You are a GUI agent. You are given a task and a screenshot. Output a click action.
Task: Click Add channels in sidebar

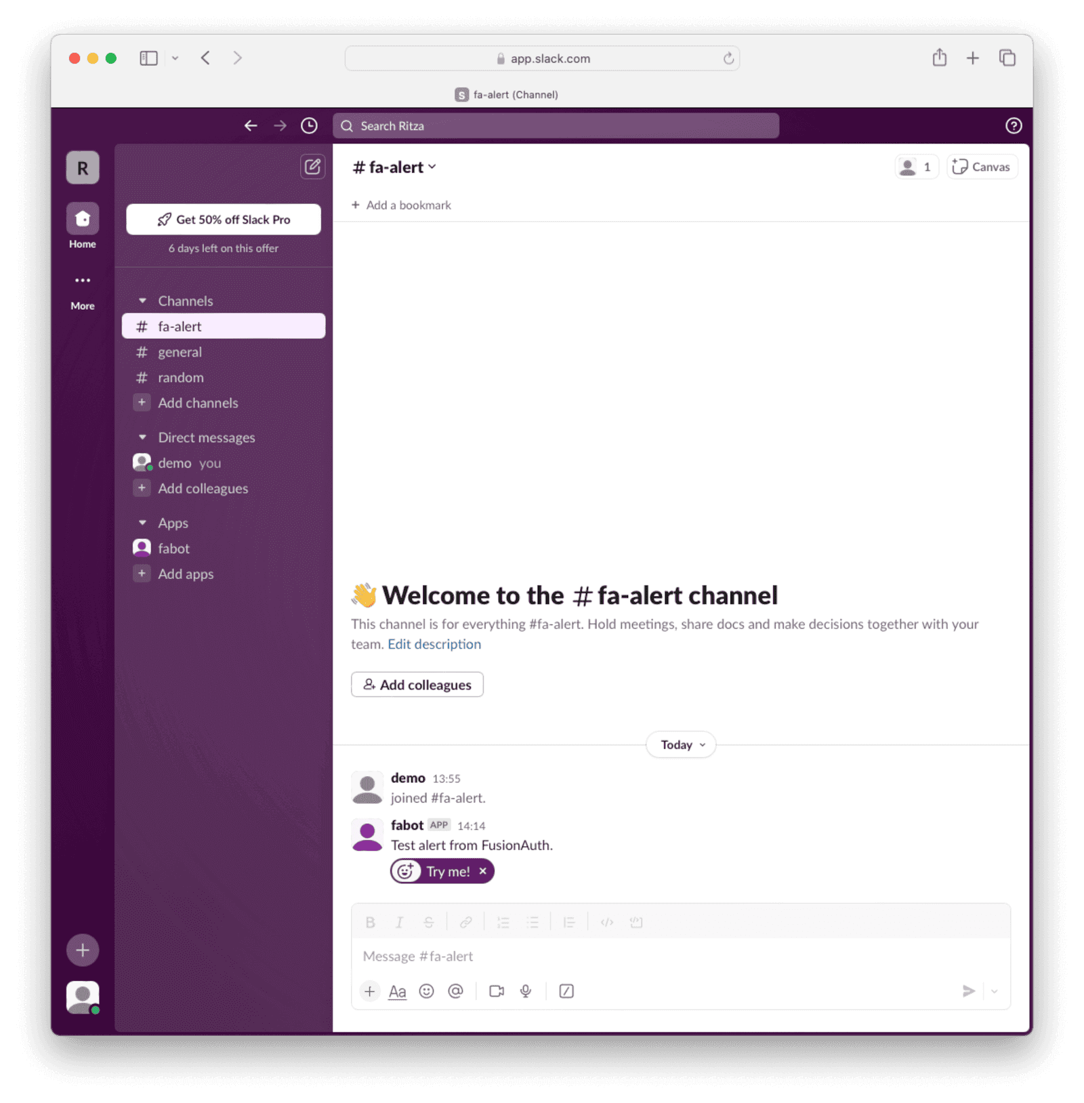[x=224, y=403]
